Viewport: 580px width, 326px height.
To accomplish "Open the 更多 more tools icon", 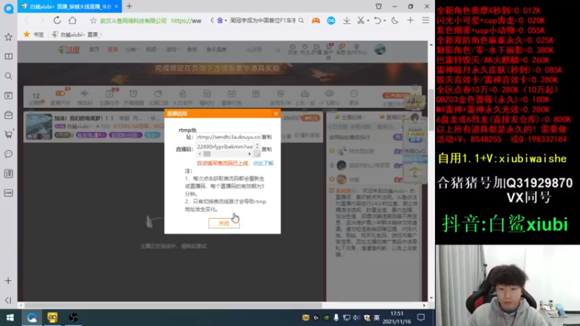I will coord(354,98).
